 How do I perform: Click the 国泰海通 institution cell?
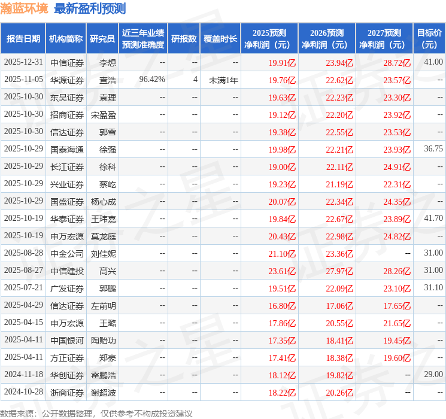point(67,150)
